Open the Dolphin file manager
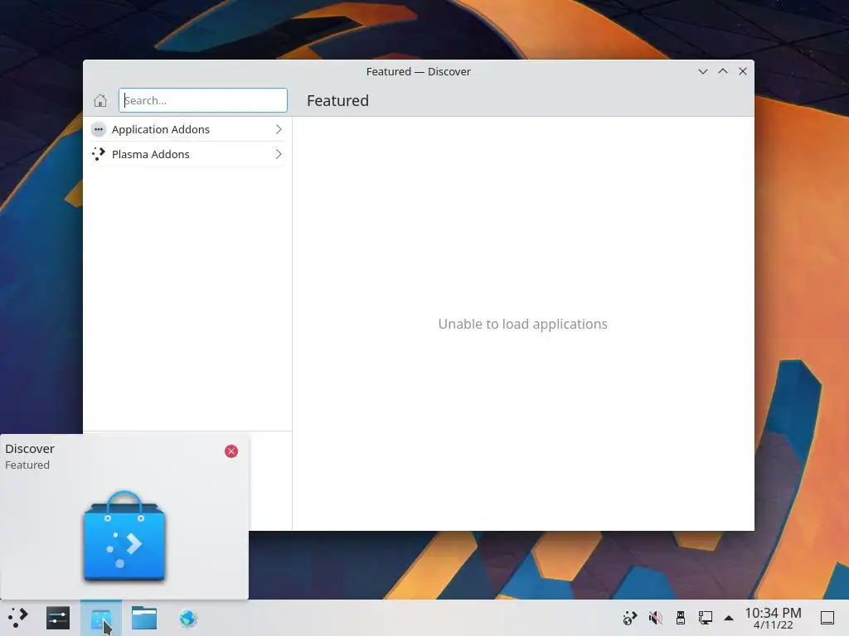The image size is (849, 636). pos(144,618)
